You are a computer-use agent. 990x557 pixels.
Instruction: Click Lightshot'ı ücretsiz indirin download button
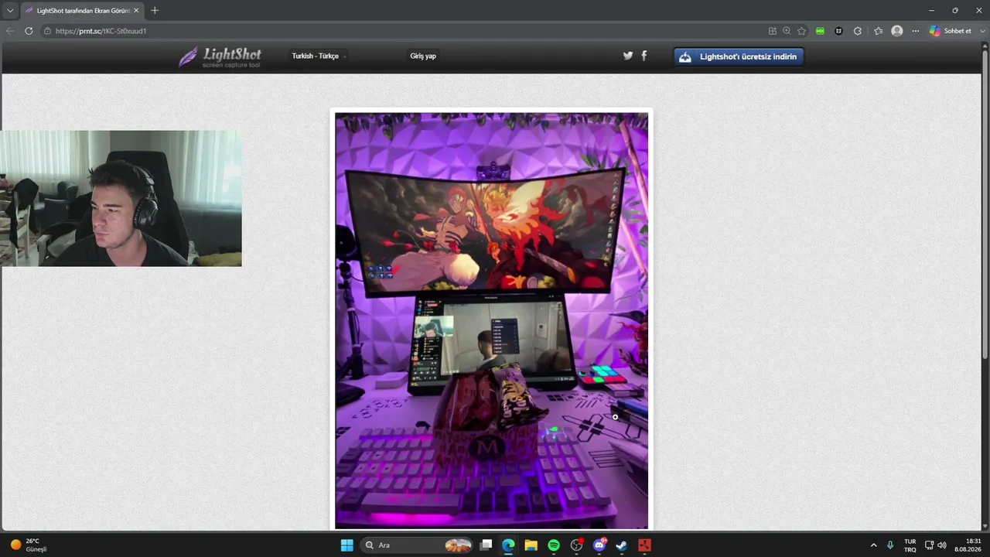click(739, 56)
